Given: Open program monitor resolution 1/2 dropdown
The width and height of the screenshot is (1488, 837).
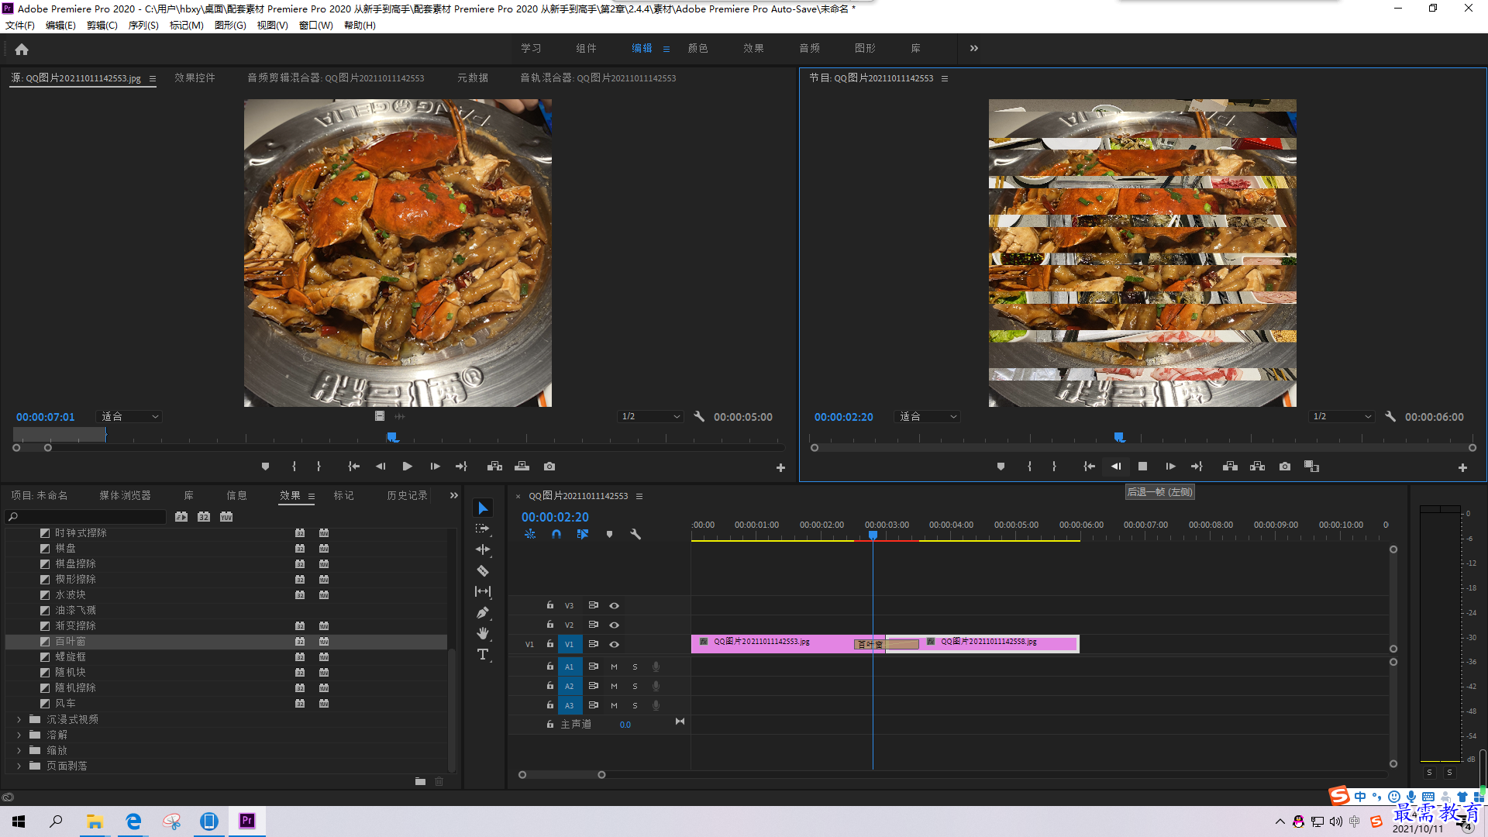Looking at the screenshot, I should [1342, 417].
